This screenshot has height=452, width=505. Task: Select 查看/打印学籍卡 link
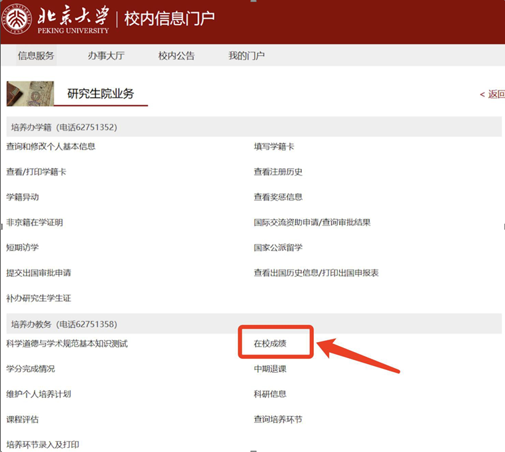tap(36, 172)
